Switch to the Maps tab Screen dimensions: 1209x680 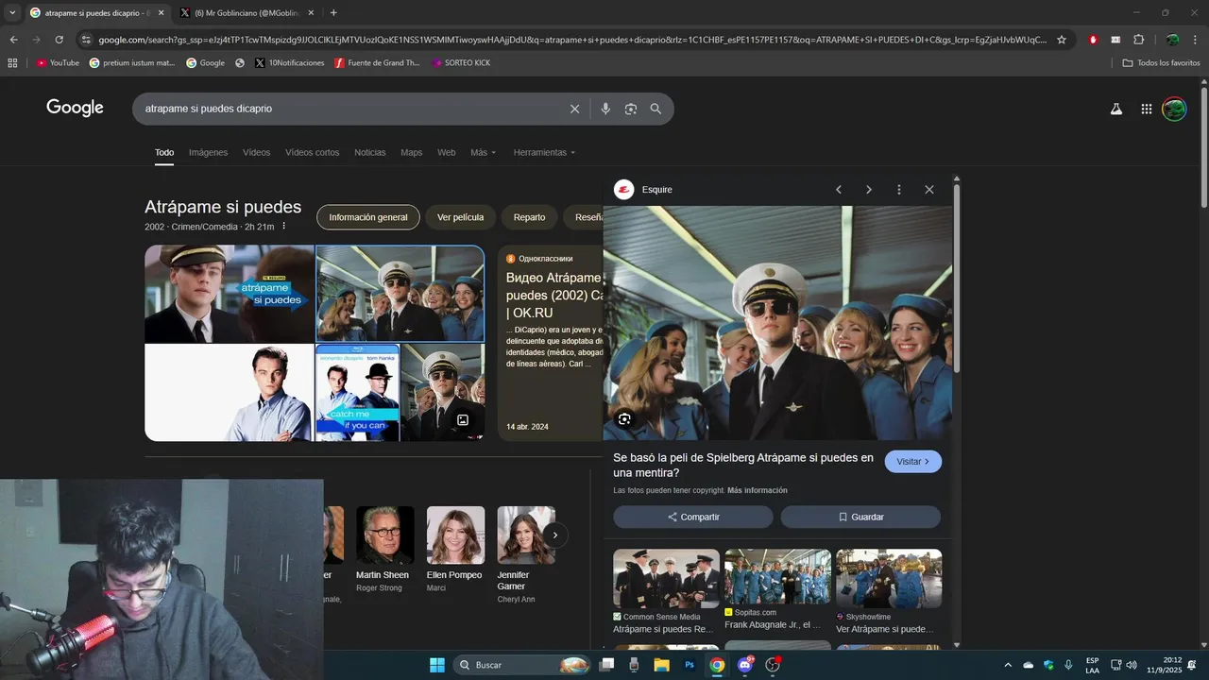(x=411, y=152)
